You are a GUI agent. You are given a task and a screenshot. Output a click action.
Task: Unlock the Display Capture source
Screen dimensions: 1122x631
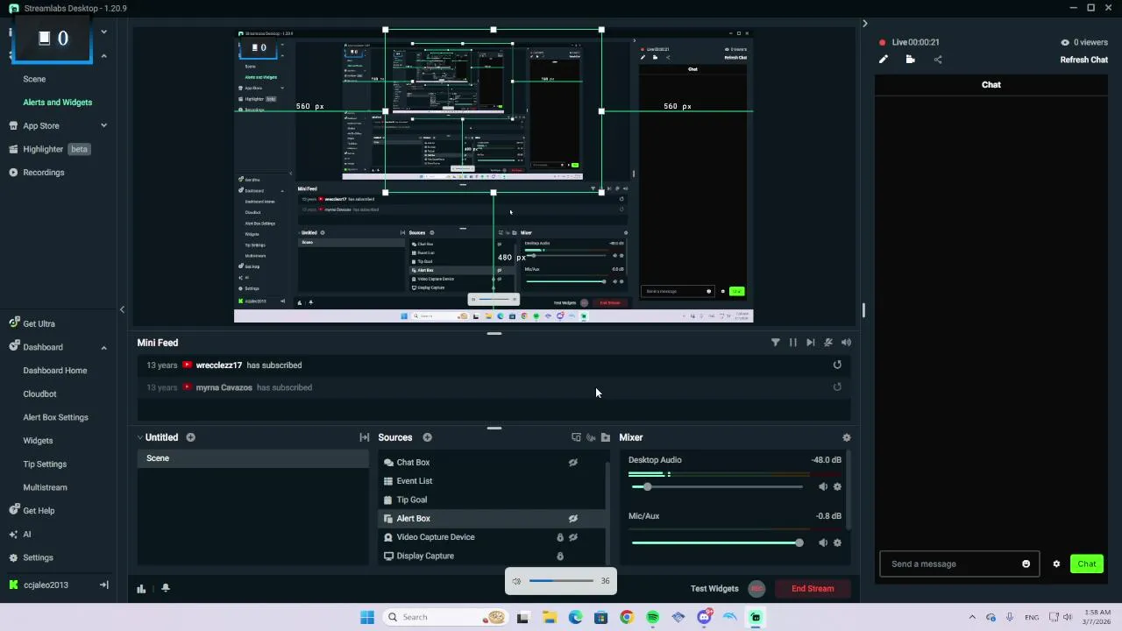560,556
